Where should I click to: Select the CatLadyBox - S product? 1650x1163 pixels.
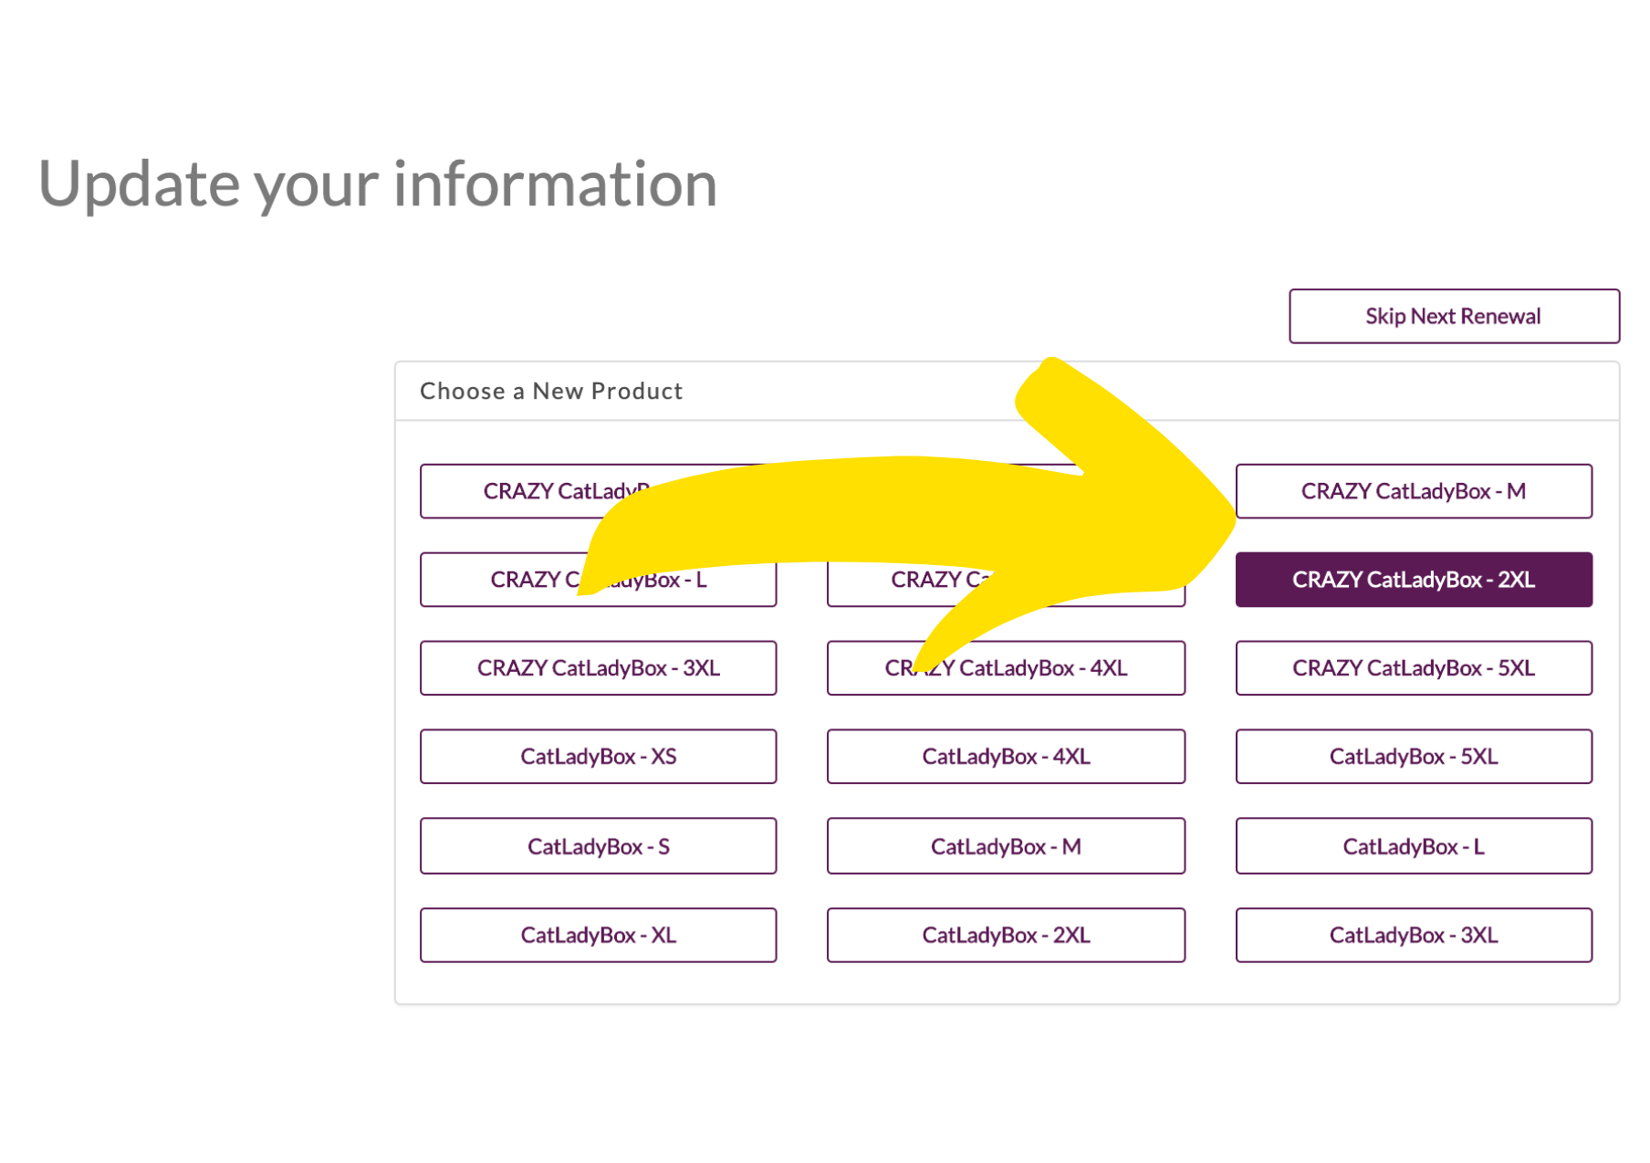[598, 846]
